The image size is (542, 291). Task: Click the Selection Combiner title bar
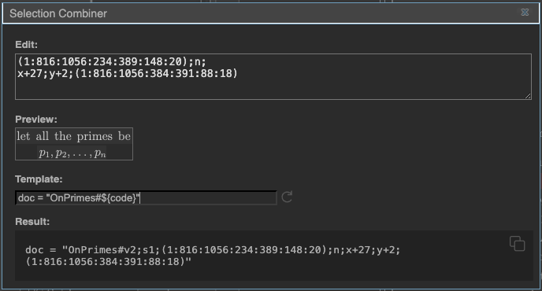(x=271, y=13)
